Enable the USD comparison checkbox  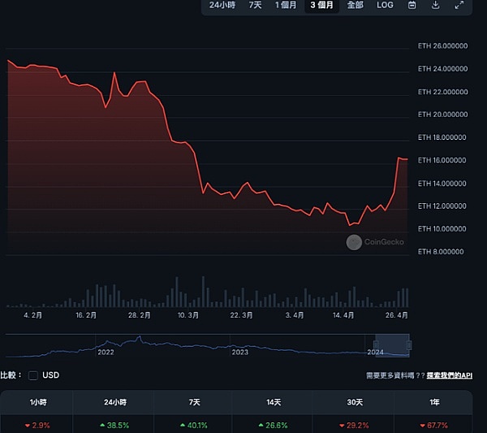32,375
